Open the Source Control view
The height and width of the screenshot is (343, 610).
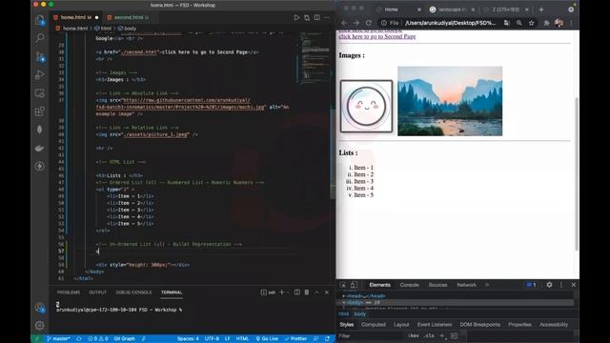[x=40, y=56]
